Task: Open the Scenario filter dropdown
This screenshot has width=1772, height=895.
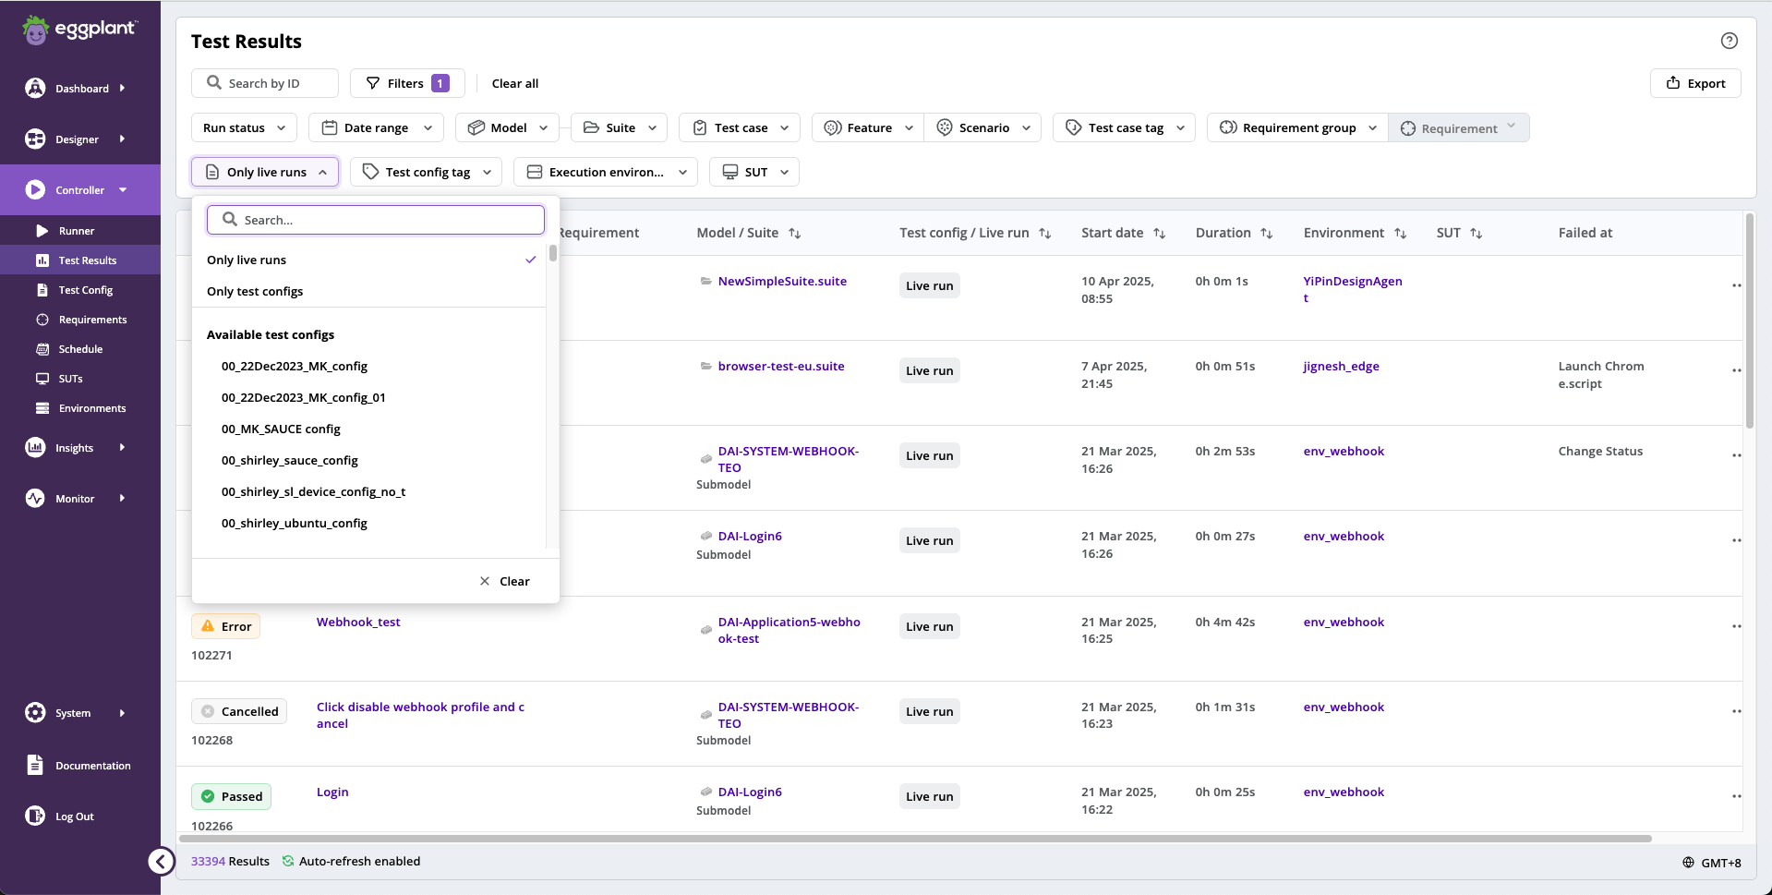Action: 982,127
